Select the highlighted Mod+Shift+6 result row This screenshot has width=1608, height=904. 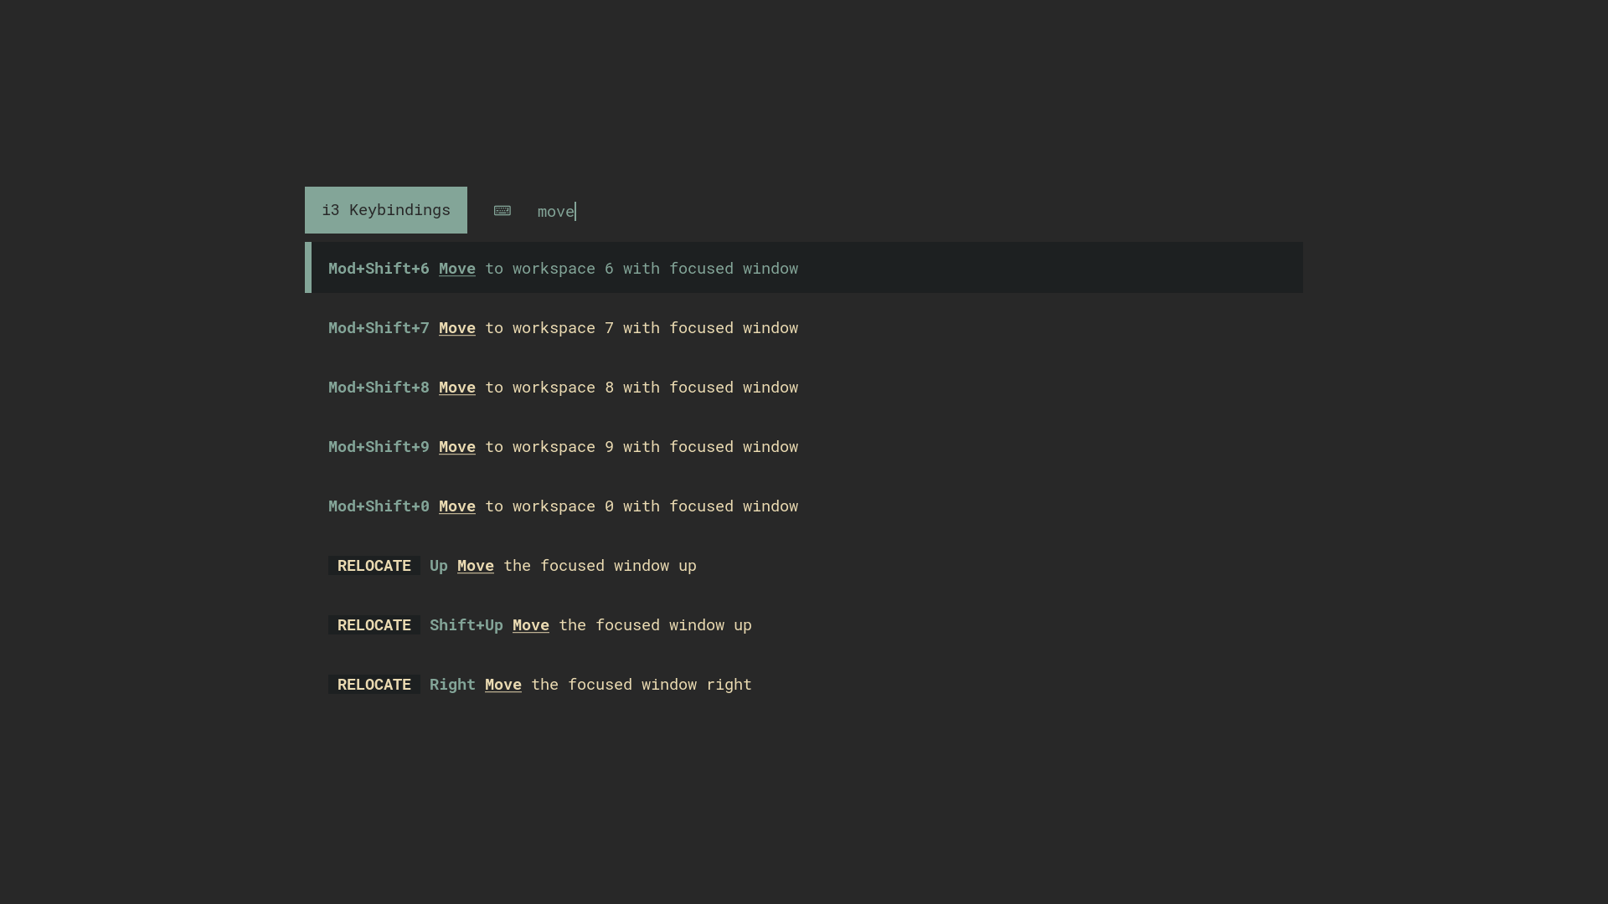[x=804, y=268]
